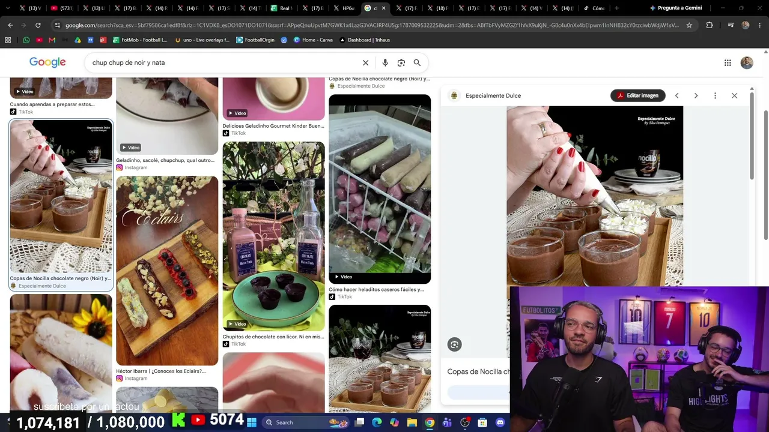Image resolution: width=769 pixels, height=432 pixels.
Task: Open the Chrome profile avatar in toolbar
Action: [746, 25]
